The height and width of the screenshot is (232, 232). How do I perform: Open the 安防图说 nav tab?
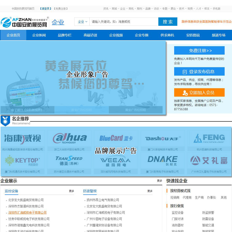coord(193,35)
